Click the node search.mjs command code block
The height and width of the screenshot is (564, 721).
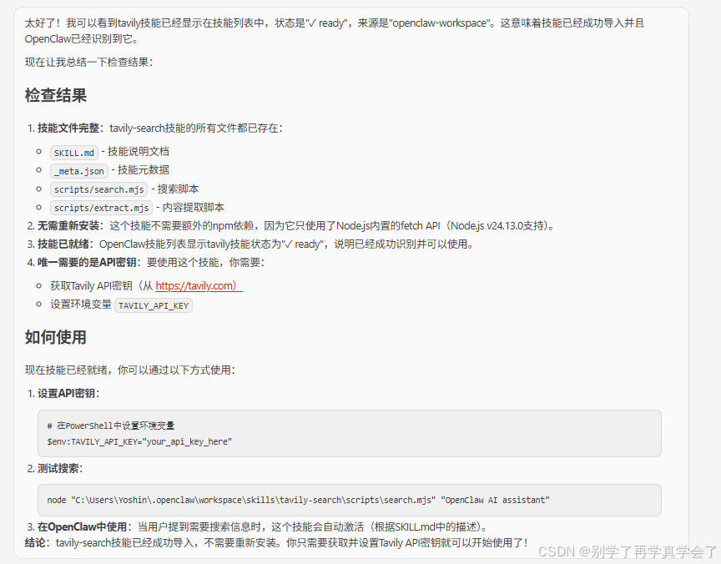coord(350,500)
